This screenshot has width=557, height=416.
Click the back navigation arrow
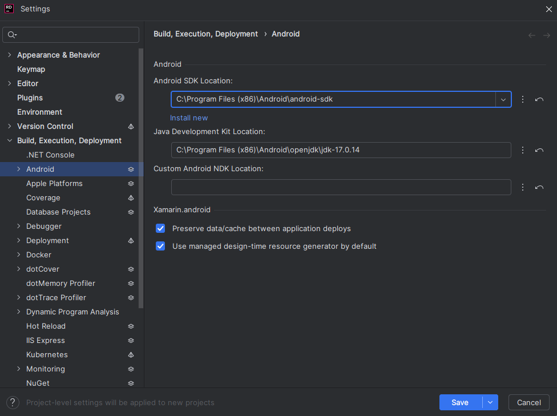[531, 35]
